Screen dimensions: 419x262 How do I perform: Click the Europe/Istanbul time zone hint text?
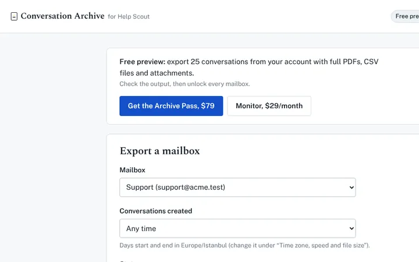(x=244, y=246)
